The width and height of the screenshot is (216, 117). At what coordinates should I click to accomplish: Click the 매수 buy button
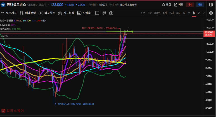point(190,5)
